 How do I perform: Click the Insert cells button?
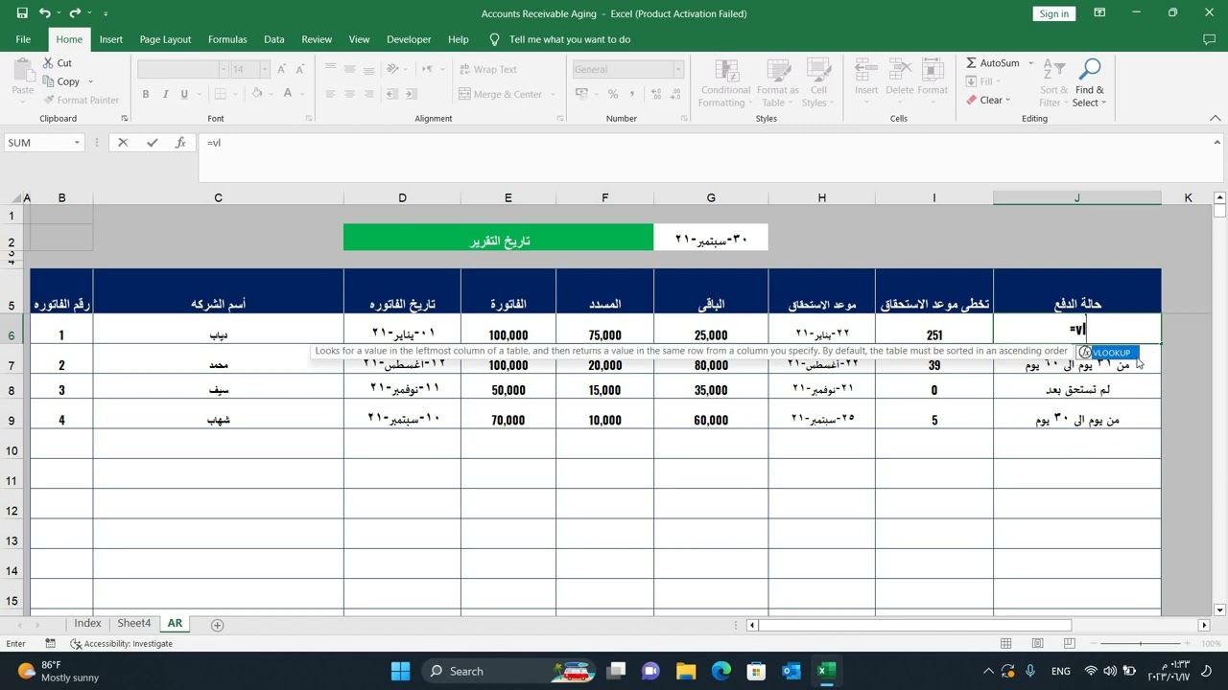pos(866,79)
